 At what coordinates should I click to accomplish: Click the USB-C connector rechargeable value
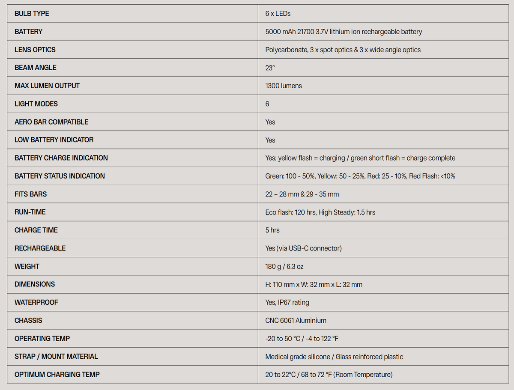[303, 248]
